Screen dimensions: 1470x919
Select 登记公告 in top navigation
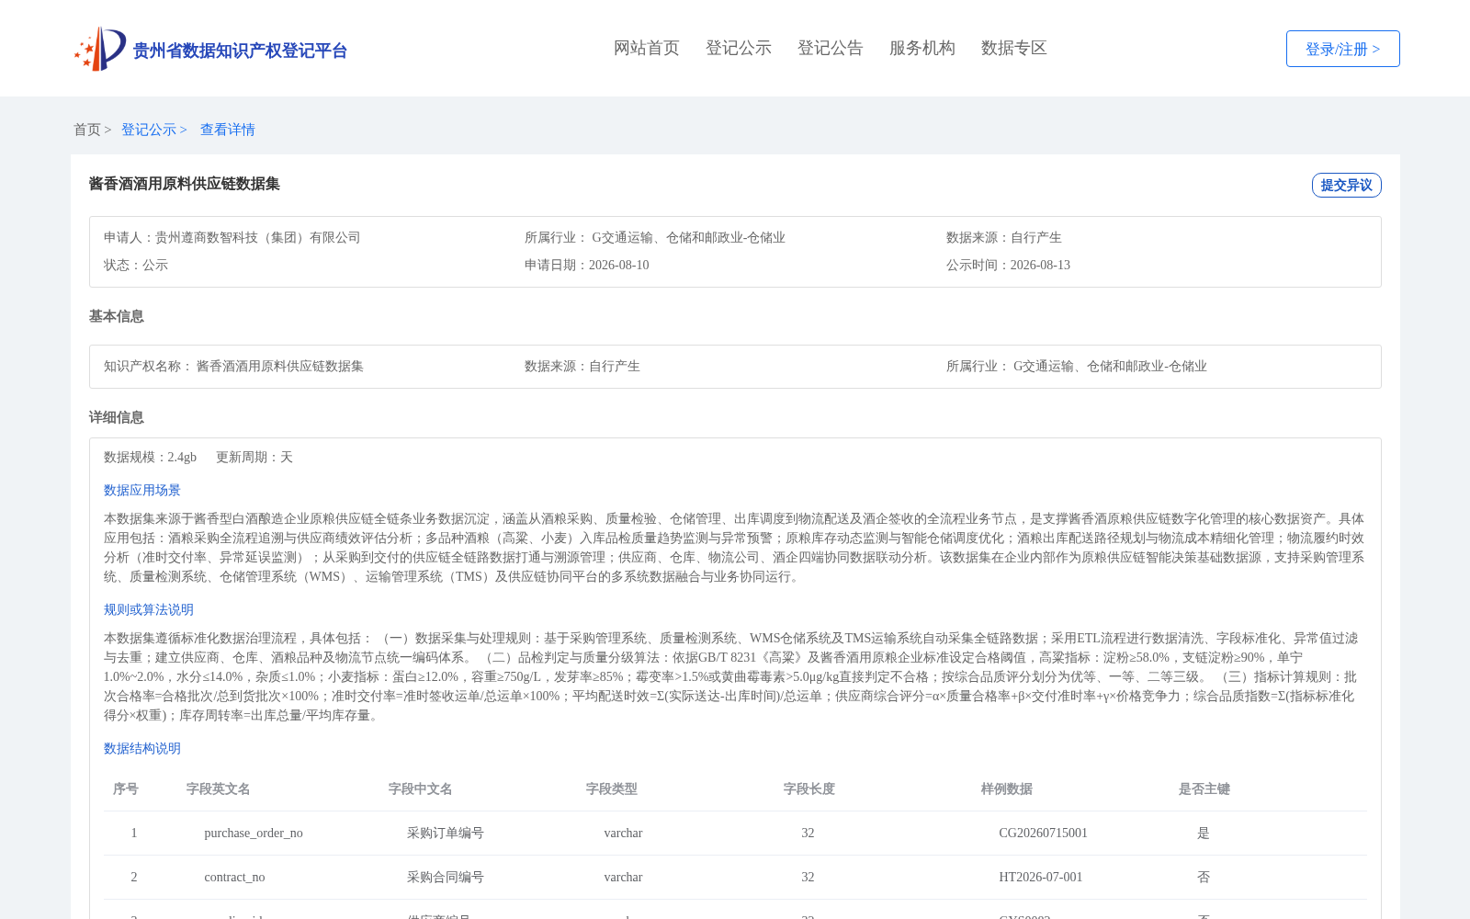[x=831, y=48]
